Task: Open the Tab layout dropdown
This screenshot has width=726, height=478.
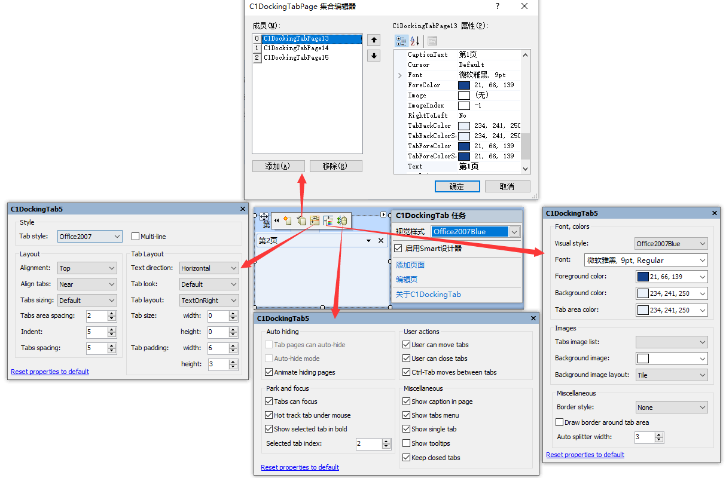Action: [x=209, y=301]
